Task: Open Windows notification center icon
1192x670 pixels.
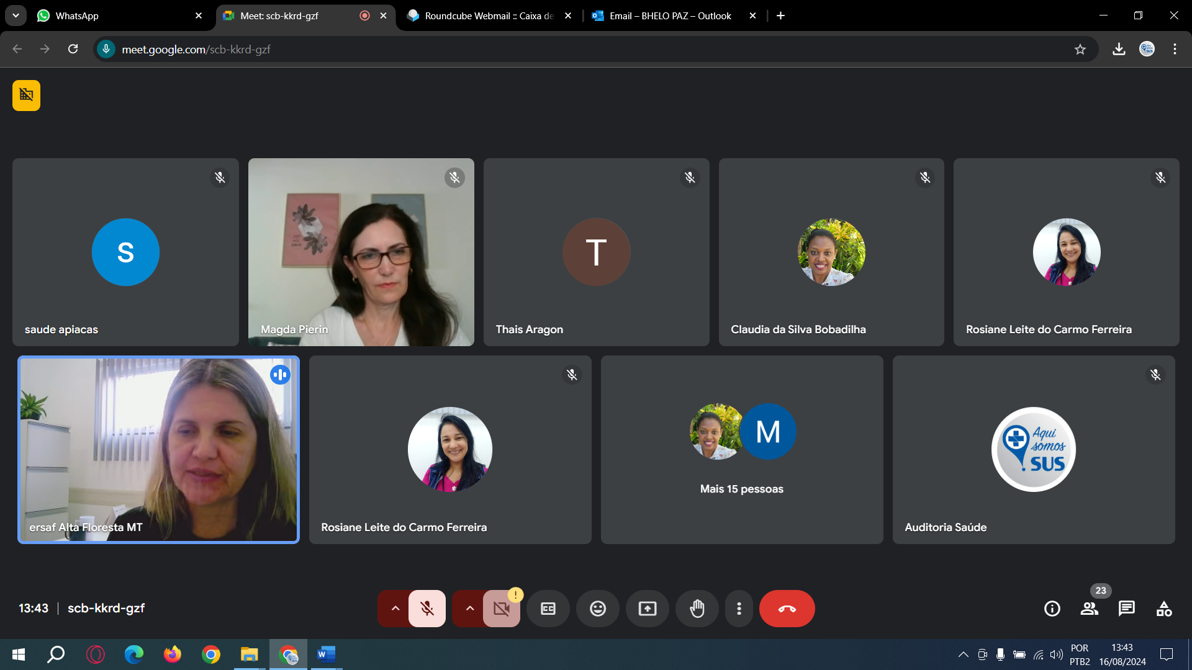Action: (1167, 654)
